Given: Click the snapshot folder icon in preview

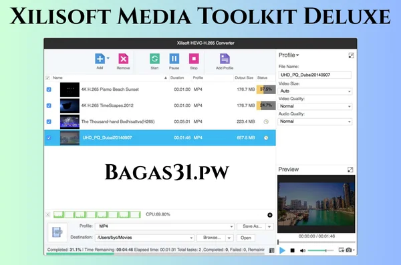Looking at the screenshot, I should (x=341, y=250).
